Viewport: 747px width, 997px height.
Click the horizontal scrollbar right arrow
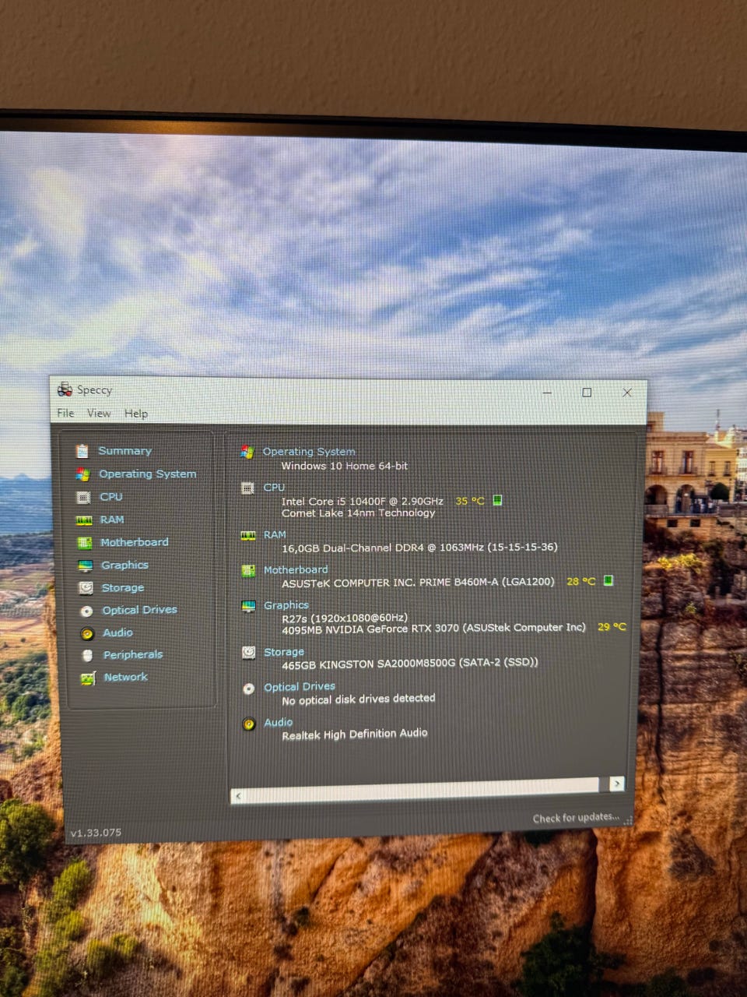pyautogui.click(x=617, y=784)
